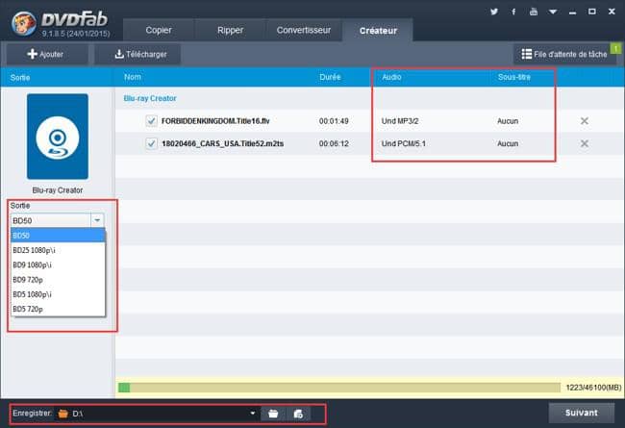Switch to the Ripper tab
Viewport: 625px width, 428px height.
pos(230,30)
